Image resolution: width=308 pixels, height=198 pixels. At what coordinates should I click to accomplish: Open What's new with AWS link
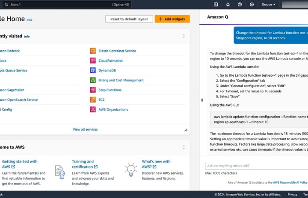(156, 164)
